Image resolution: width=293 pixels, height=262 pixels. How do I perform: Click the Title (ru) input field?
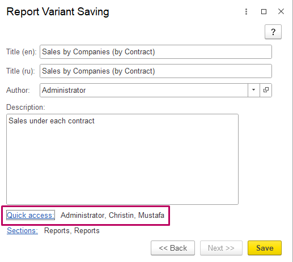[156, 71]
